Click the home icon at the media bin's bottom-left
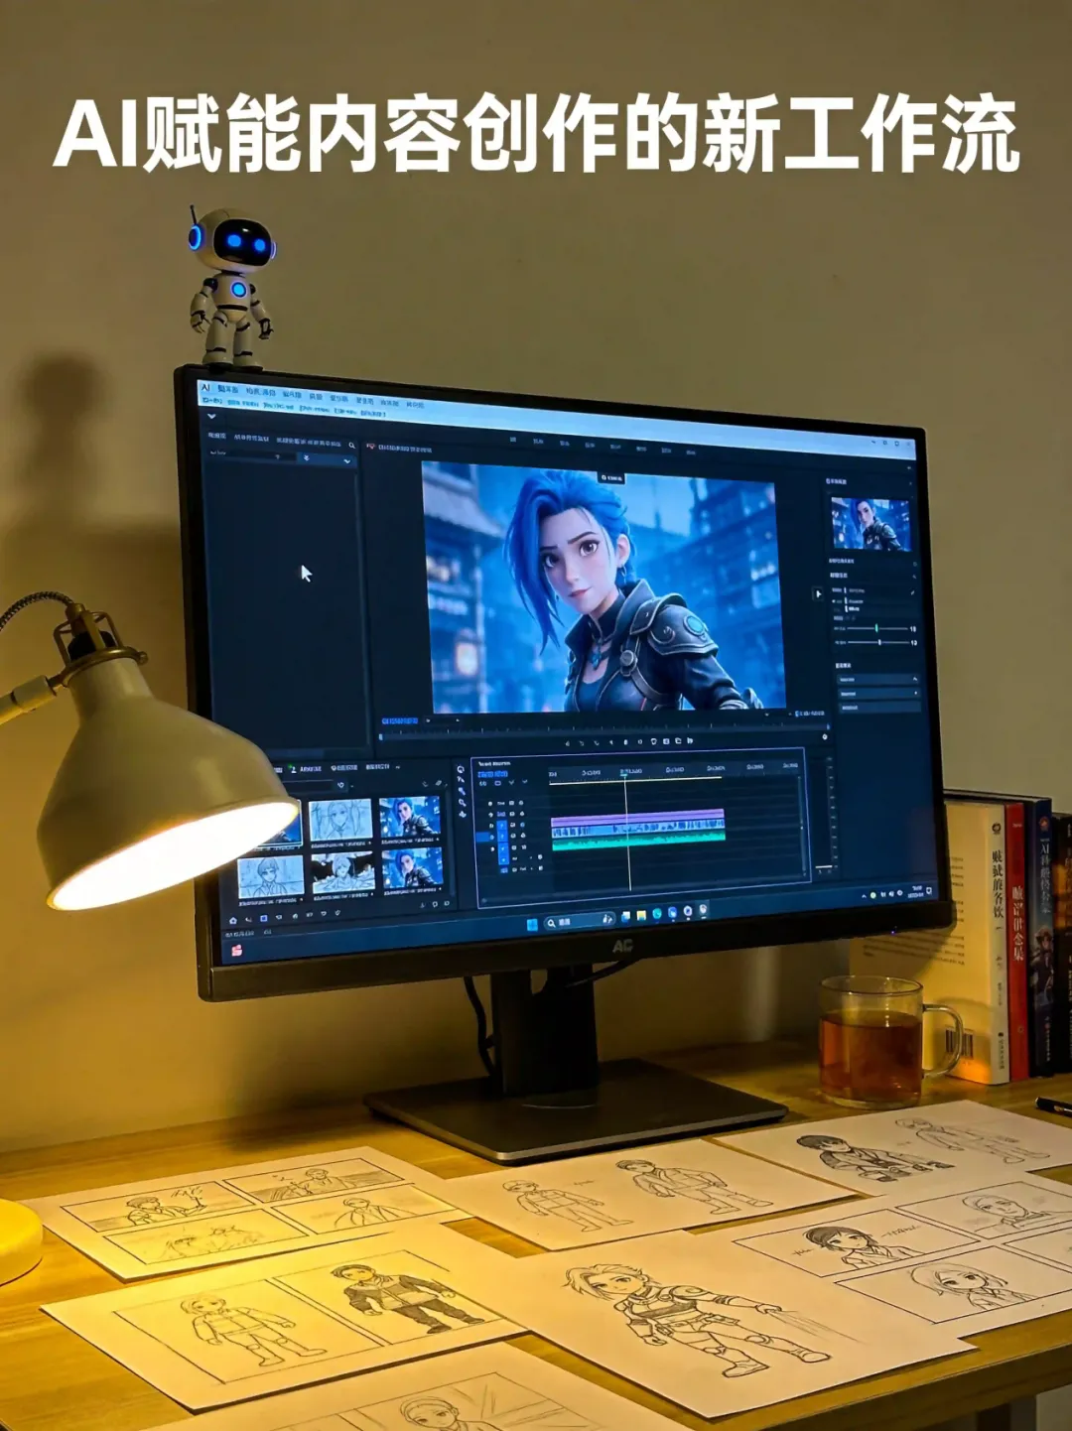 pyautogui.click(x=232, y=920)
